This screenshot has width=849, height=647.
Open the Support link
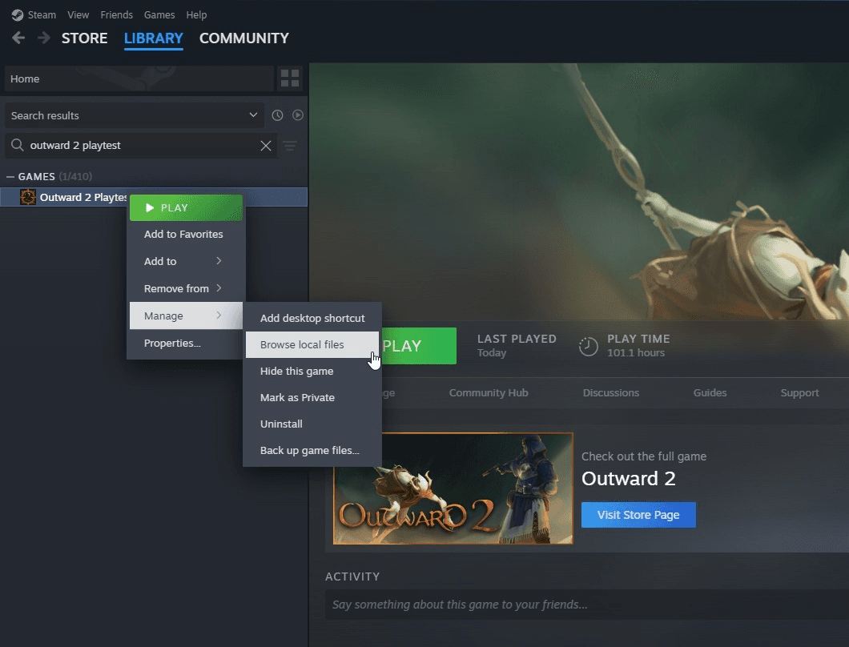pyautogui.click(x=799, y=393)
